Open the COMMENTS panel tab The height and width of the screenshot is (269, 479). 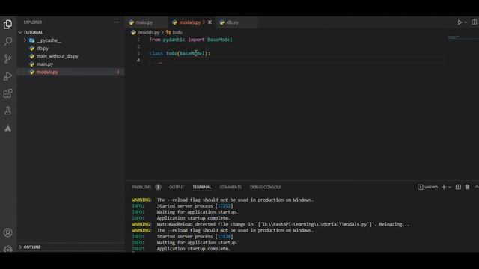tap(231, 187)
